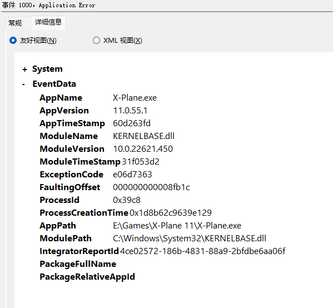Click the ProcessCreationTime label

pyautogui.click(x=84, y=213)
